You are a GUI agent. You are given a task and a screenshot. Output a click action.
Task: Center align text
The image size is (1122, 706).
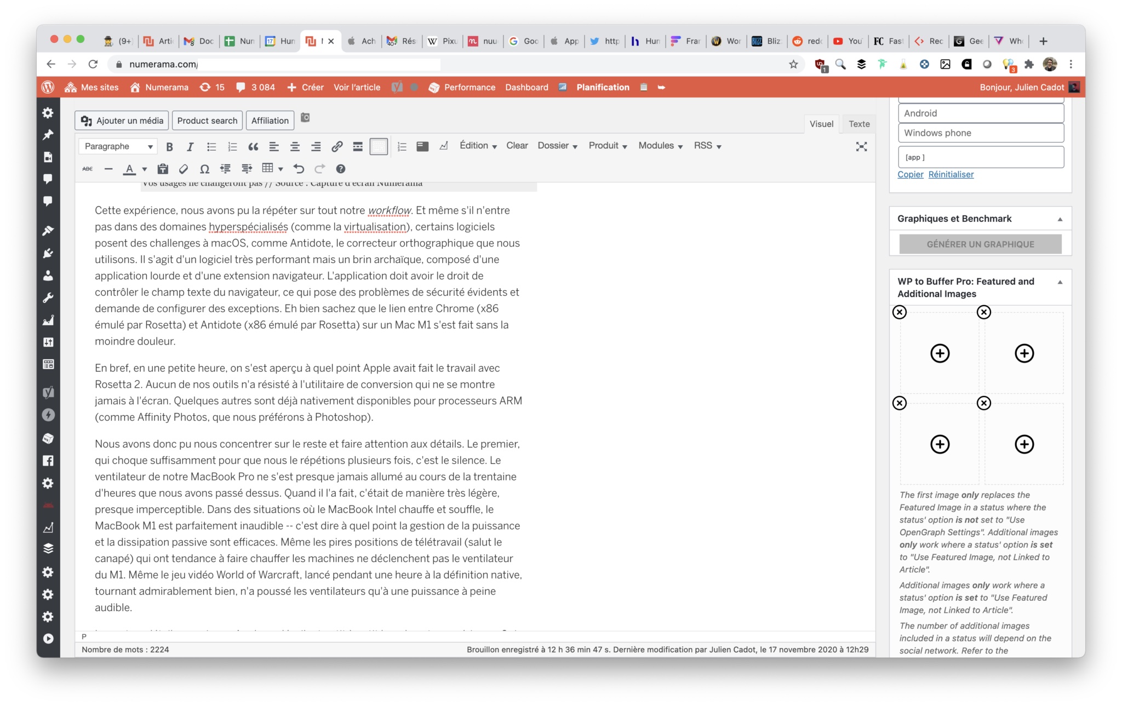click(x=295, y=146)
